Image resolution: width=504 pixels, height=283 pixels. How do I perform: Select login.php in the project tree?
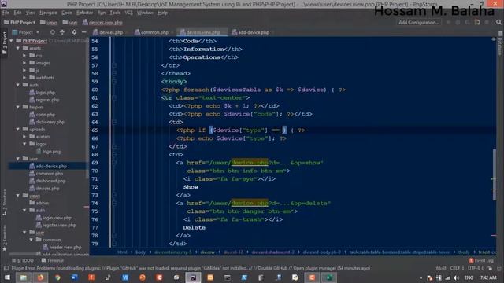coord(42,93)
